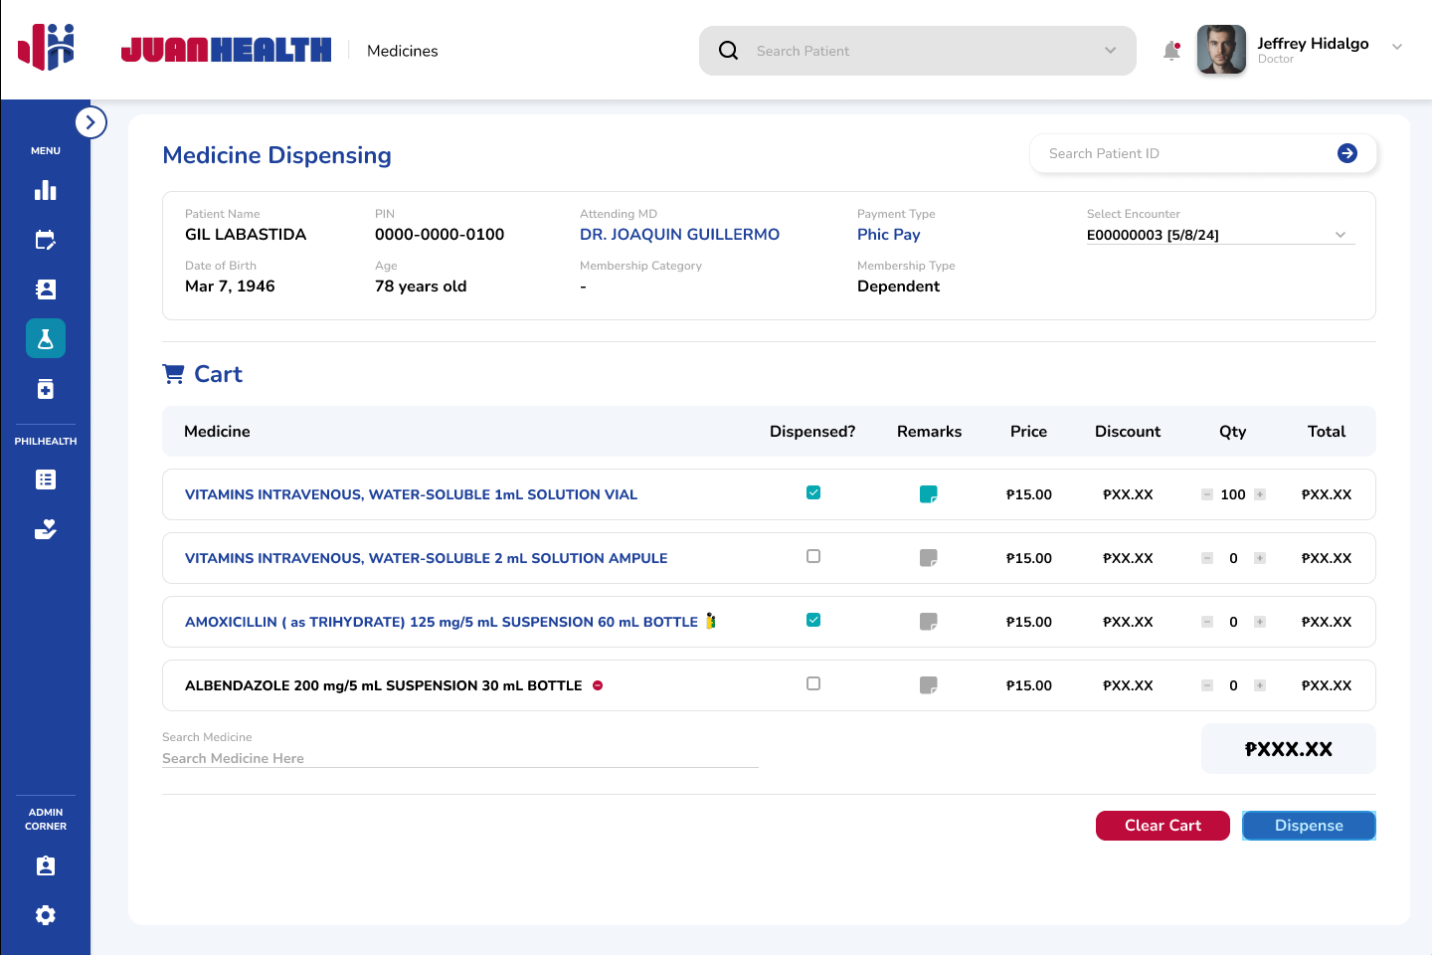
Task: Open Dr. Joaquin Guillermo link
Action: tap(679, 235)
